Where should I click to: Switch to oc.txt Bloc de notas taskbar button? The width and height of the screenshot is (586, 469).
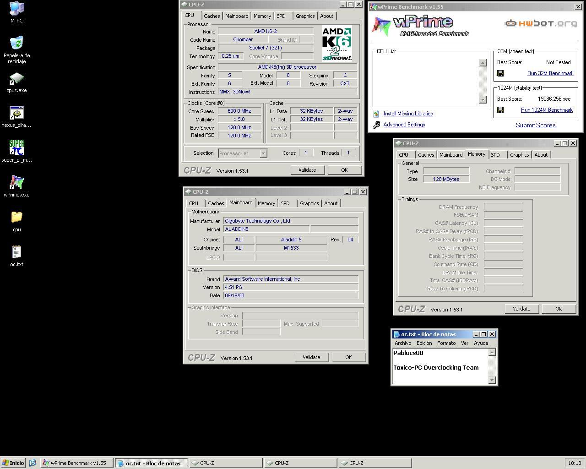[152, 463]
